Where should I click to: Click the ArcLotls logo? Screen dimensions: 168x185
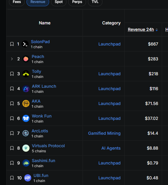(x=26, y=133)
